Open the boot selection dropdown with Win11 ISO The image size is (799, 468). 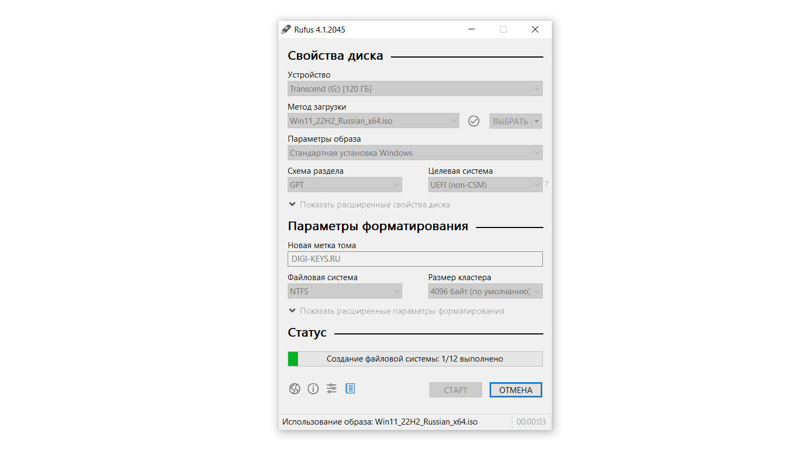click(373, 121)
